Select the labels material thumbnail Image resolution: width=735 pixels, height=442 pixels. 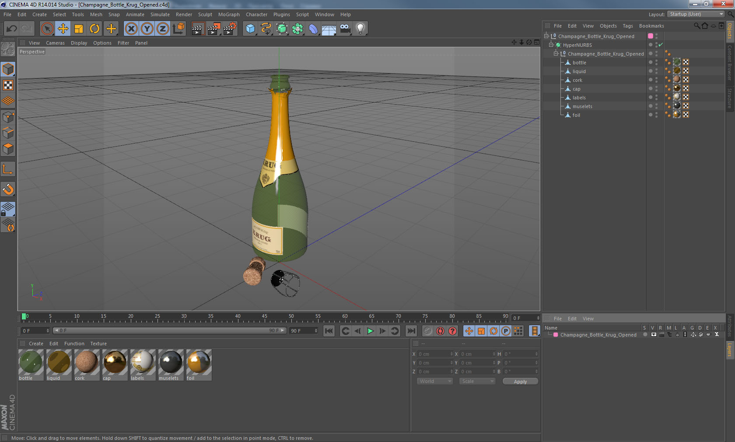click(143, 365)
